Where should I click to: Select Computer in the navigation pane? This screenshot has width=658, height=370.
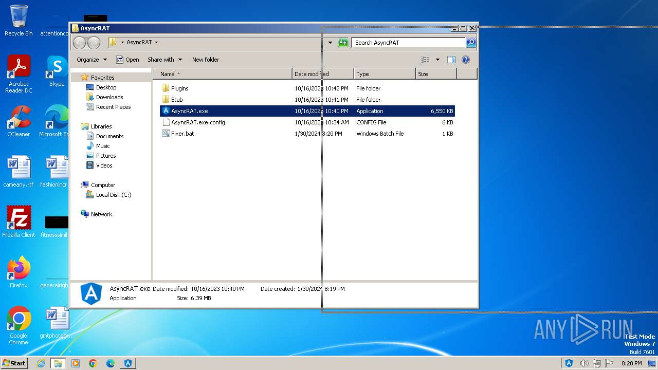tap(103, 185)
